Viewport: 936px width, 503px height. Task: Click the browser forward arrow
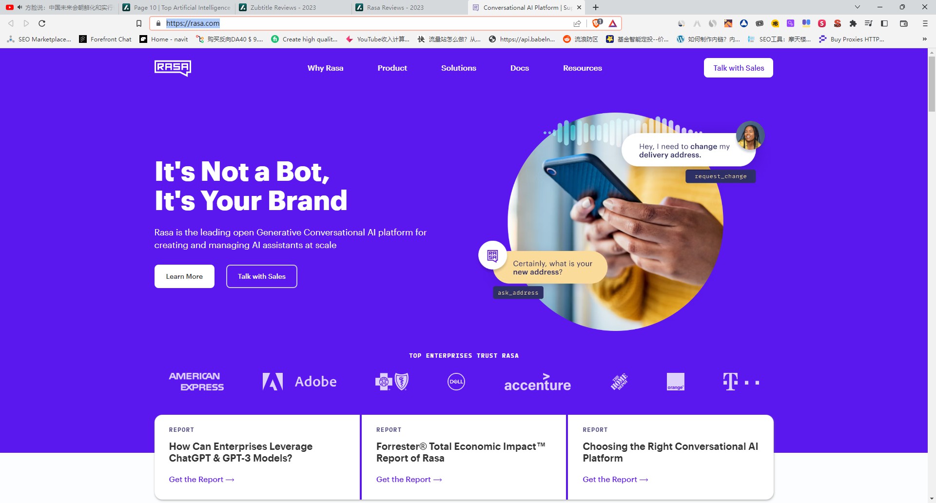click(26, 23)
